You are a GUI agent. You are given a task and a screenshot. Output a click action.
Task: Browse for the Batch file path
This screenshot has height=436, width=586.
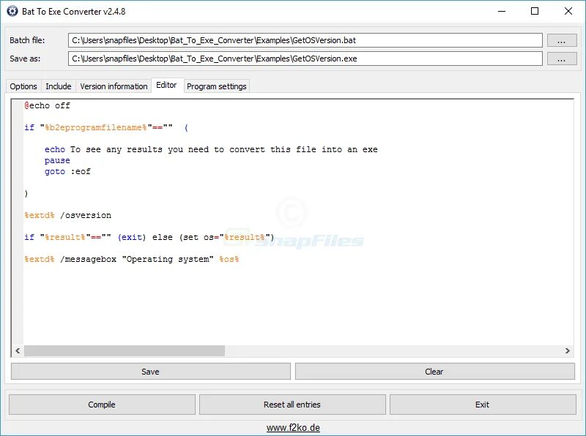[562, 40]
